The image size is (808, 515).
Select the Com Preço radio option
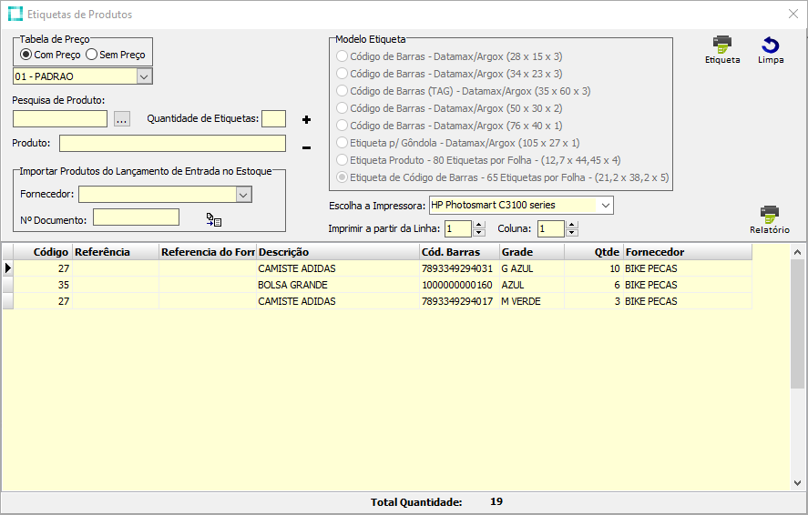[26, 55]
